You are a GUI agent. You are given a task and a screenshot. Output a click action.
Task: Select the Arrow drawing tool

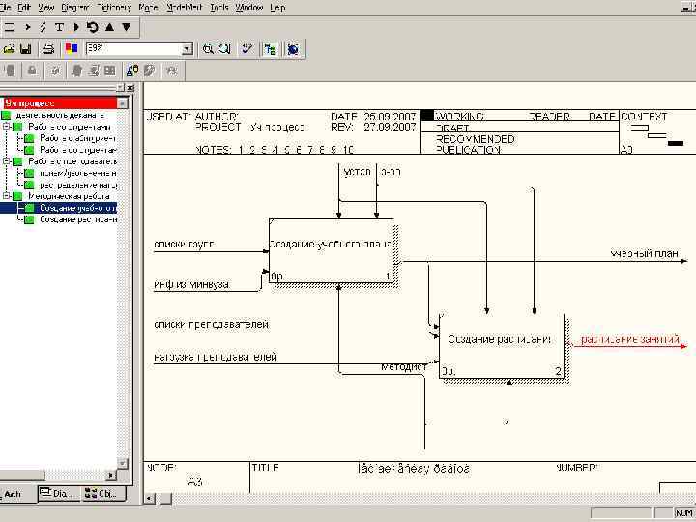pos(27,27)
